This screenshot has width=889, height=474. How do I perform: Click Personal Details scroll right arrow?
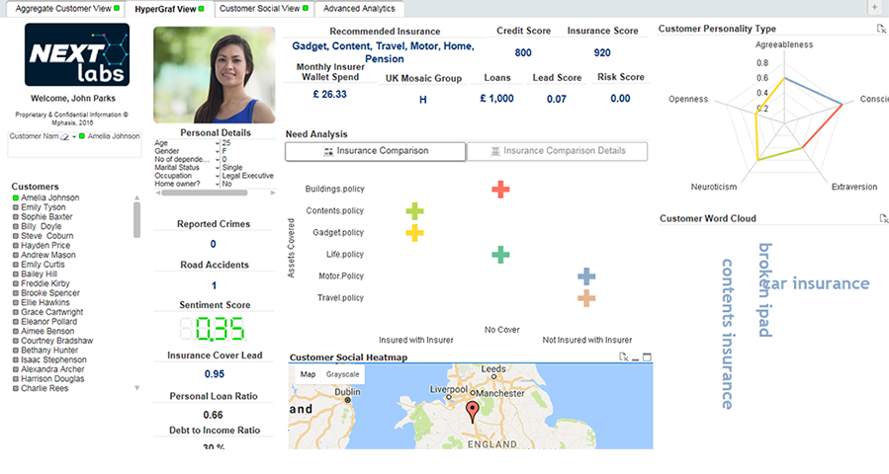pos(273,194)
